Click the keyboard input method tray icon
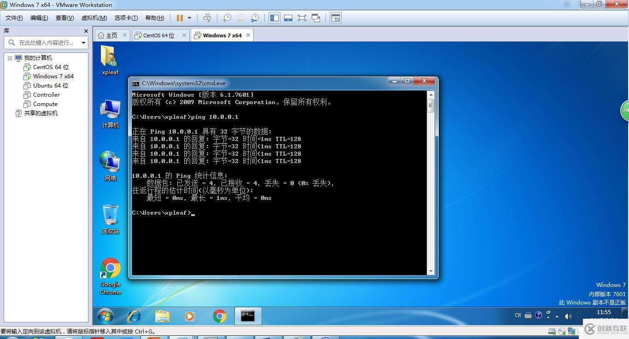The image size is (629, 339). click(528, 316)
